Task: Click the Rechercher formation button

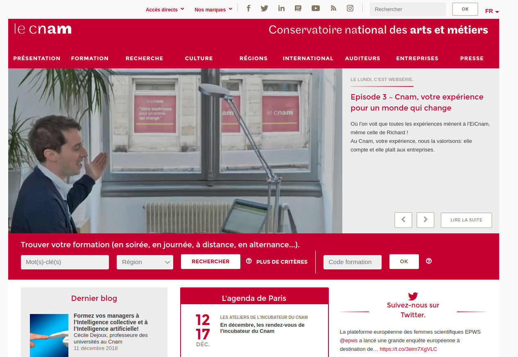Action: [x=210, y=261]
